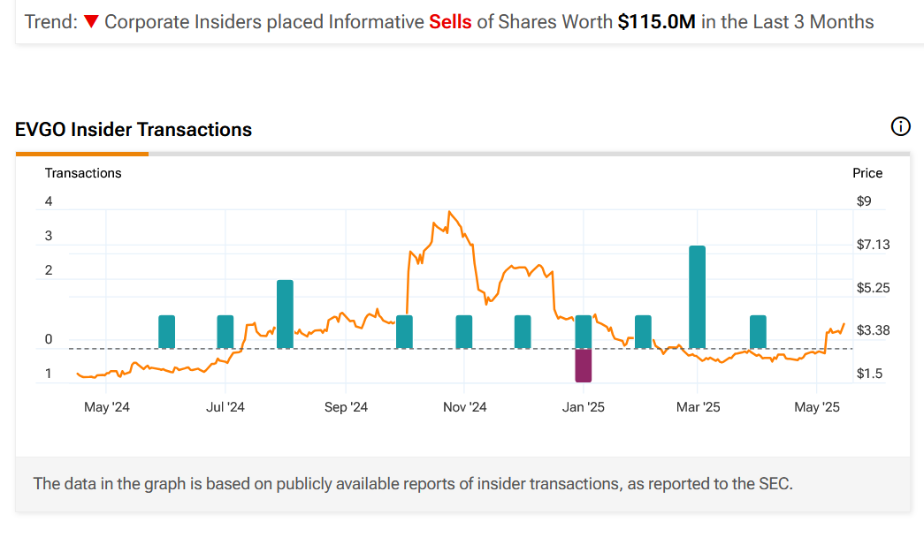Click the price line peak near Nov '24
This screenshot has width=924, height=552.
[450, 212]
